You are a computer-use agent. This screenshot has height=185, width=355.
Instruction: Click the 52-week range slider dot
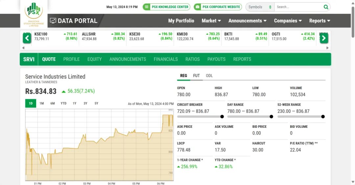[x=323, y=117]
